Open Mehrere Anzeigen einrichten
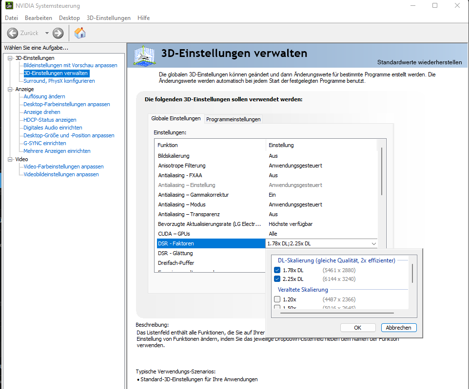Viewport: 469px width, 389px height. click(x=57, y=150)
